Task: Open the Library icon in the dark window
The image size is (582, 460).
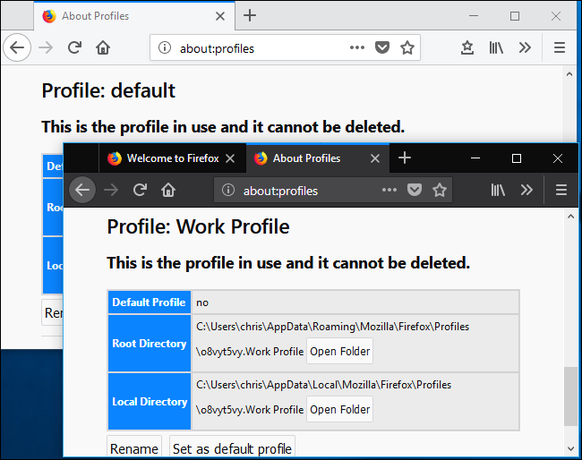Action: [x=499, y=190]
